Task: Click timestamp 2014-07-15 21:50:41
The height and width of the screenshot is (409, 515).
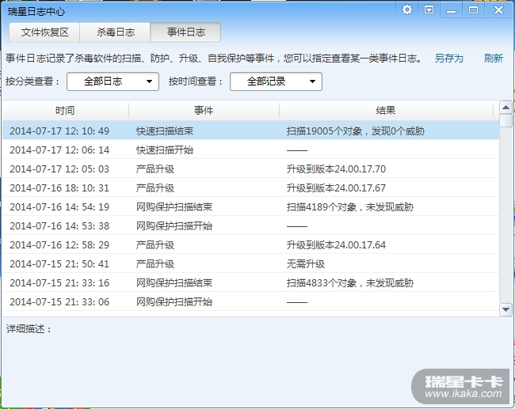Action: point(59,264)
